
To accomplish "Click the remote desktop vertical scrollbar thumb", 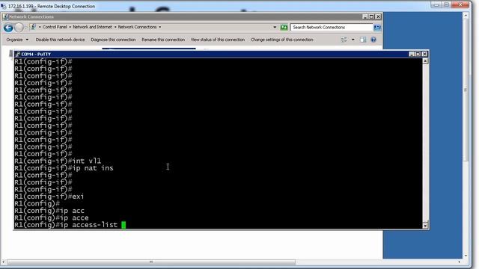I will click(x=466, y=90).
